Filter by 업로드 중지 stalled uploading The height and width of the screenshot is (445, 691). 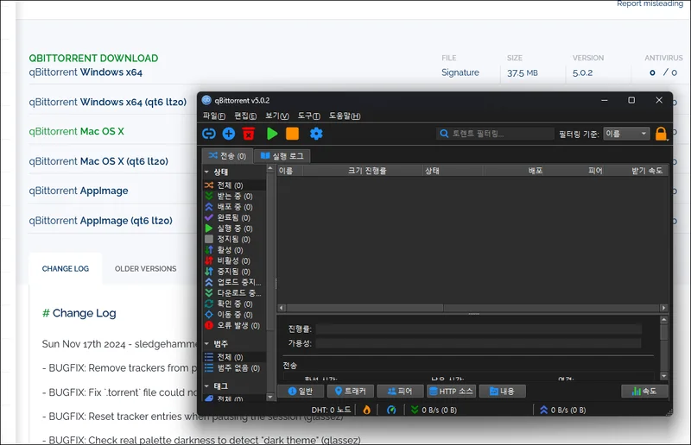[x=234, y=282]
